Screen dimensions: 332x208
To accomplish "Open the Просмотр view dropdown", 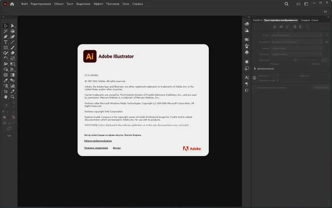I will pyautogui.click(x=297, y=42).
